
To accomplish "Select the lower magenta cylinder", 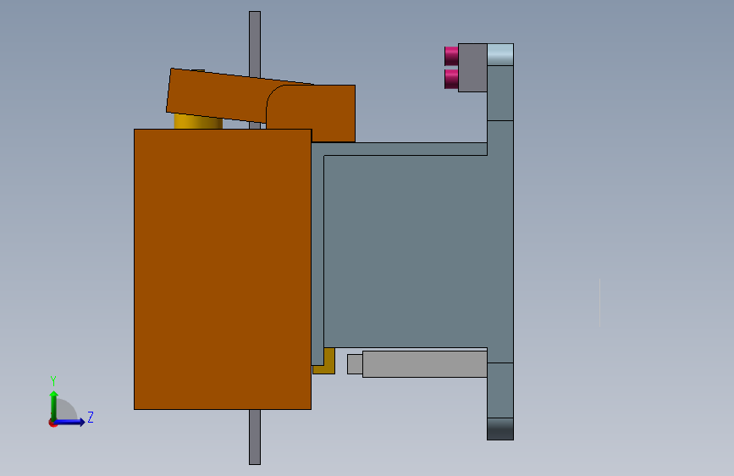I will 451,79.
